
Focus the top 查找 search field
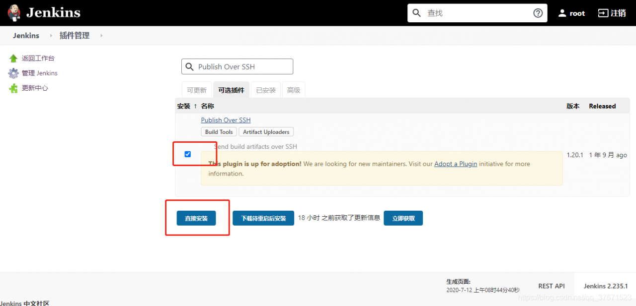[x=477, y=13]
